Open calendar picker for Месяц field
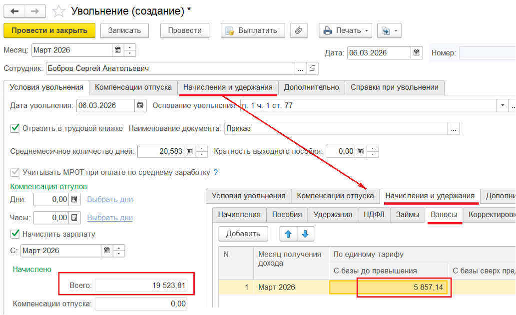This screenshot has width=516, height=315. click(118, 50)
